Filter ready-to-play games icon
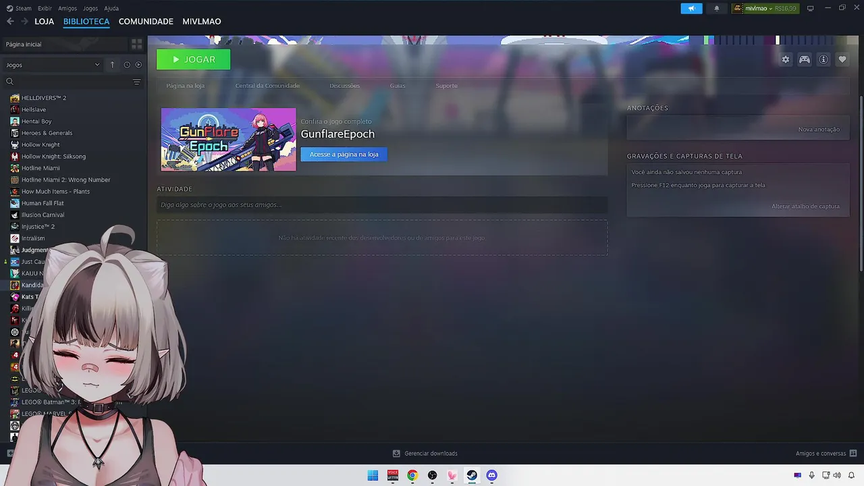 138,65
